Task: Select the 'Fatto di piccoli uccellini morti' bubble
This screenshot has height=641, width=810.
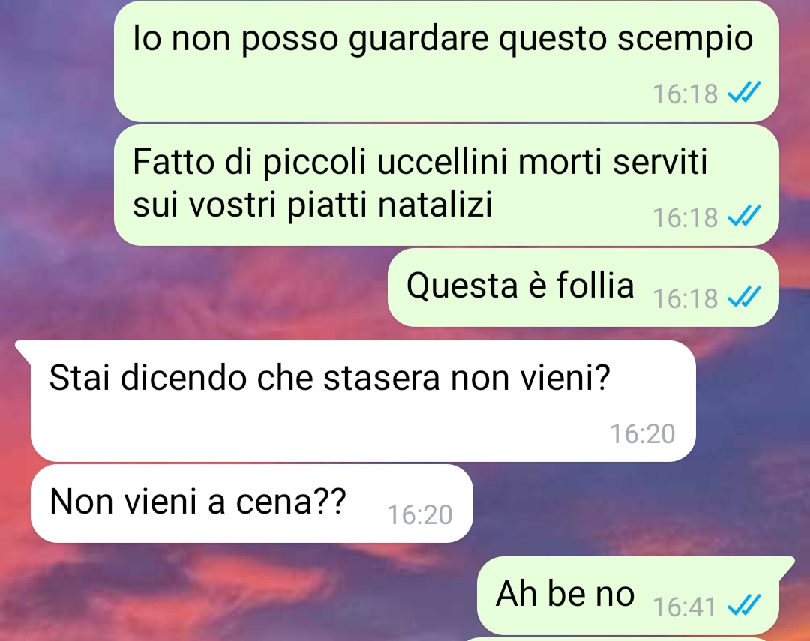Action: click(446, 185)
